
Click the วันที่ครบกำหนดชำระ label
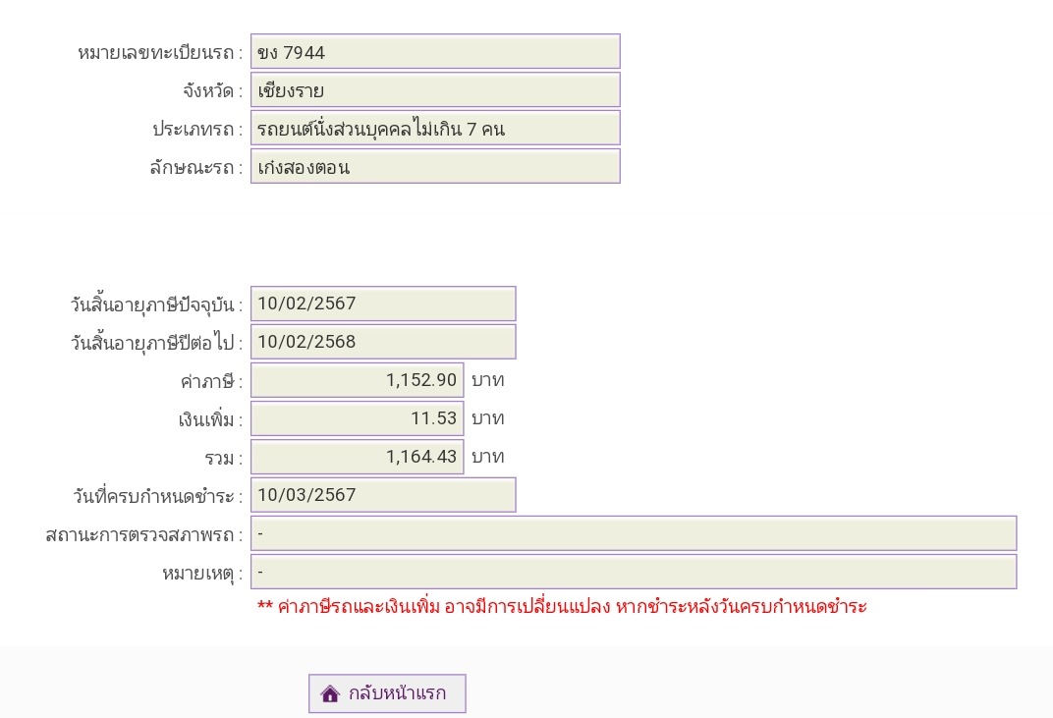coord(158,496)
